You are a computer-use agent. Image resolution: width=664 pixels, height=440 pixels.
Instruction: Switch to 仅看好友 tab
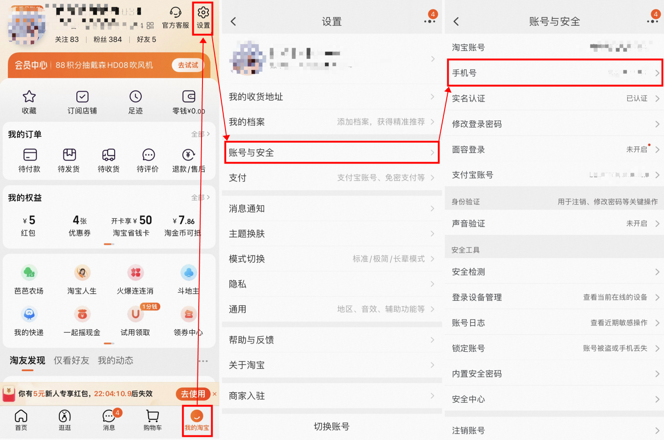[x=71, y=361]
